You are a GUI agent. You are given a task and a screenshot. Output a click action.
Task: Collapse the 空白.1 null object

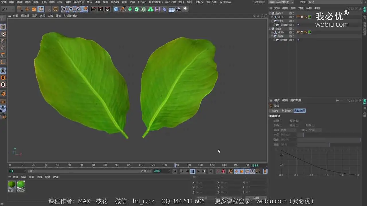270,13
